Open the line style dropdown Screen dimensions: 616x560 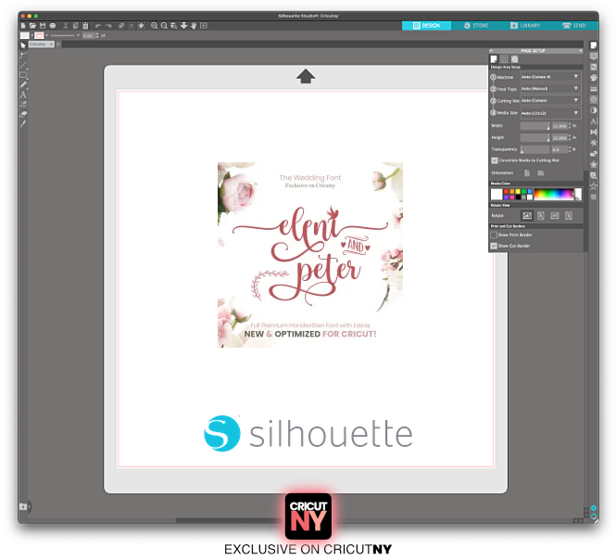tap(78, 35)
